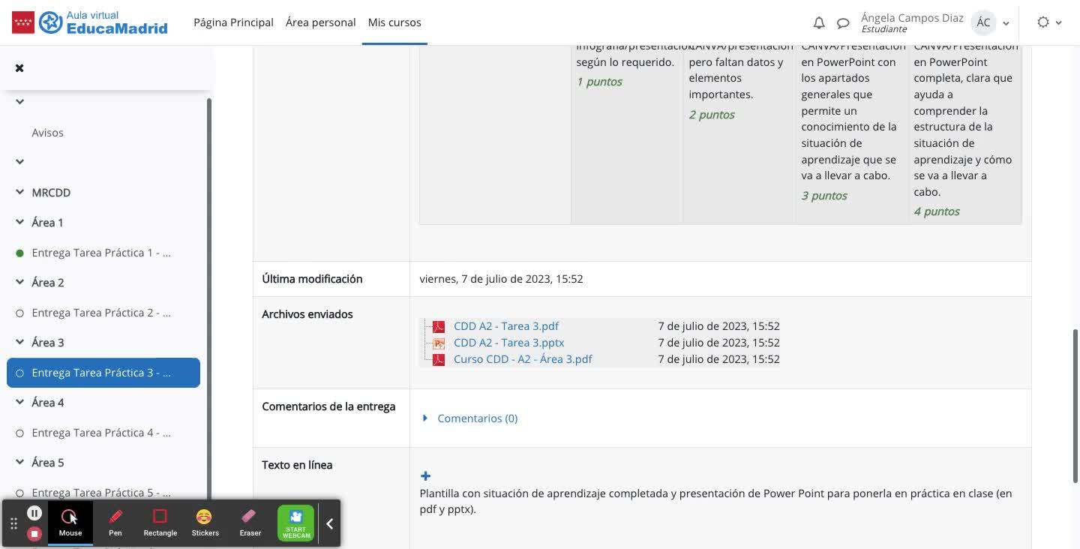The width and height of the screenshot is (1080, 549).
Task: Open the user menu arrow beside the avatar
Action: click(1006, 23)
